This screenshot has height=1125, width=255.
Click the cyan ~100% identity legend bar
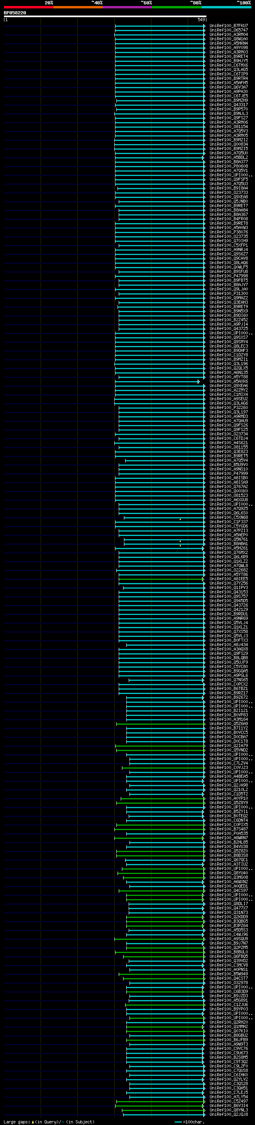(x=227, y=7)
